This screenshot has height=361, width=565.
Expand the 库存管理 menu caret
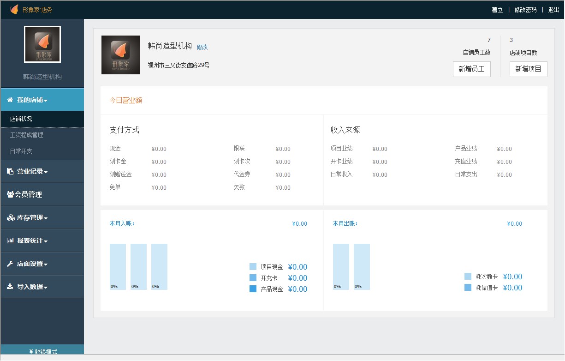(x=46, y=218)
